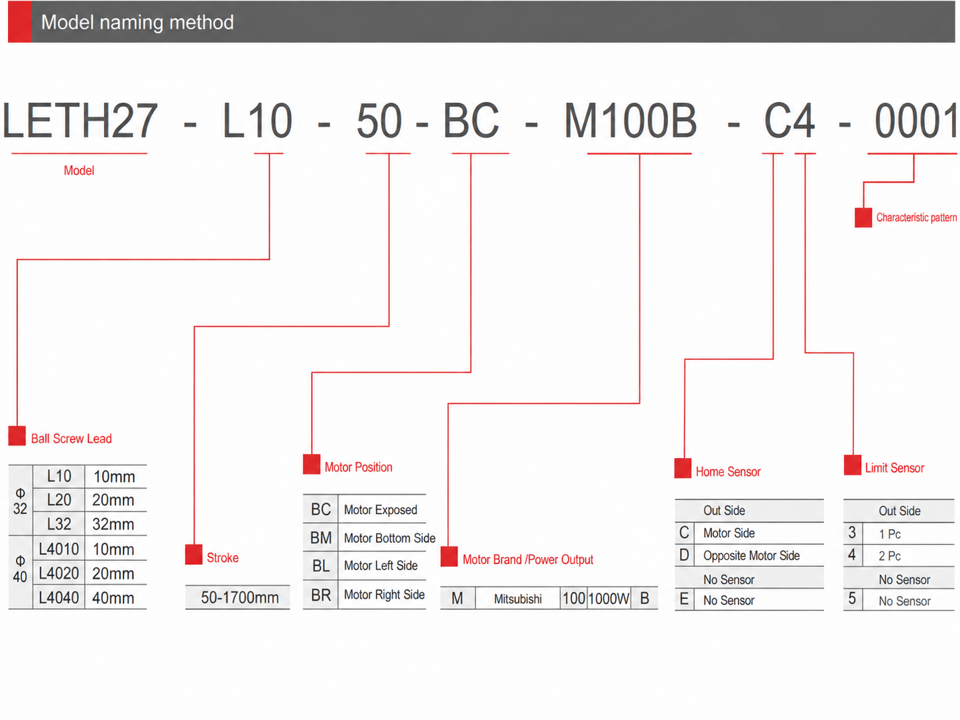The image size is (960, 720).
Task: Click the "D" home sensor code
Action: tap(684, 555)
